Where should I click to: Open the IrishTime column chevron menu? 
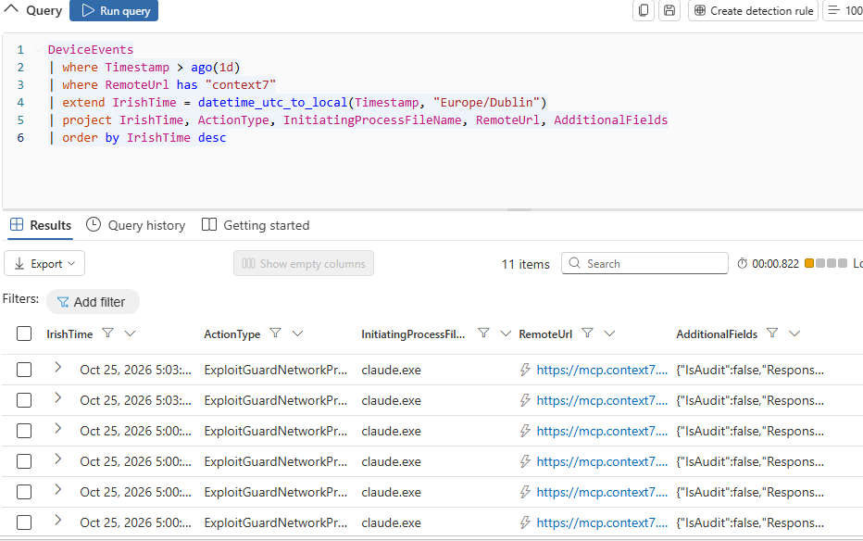(130, 333)
